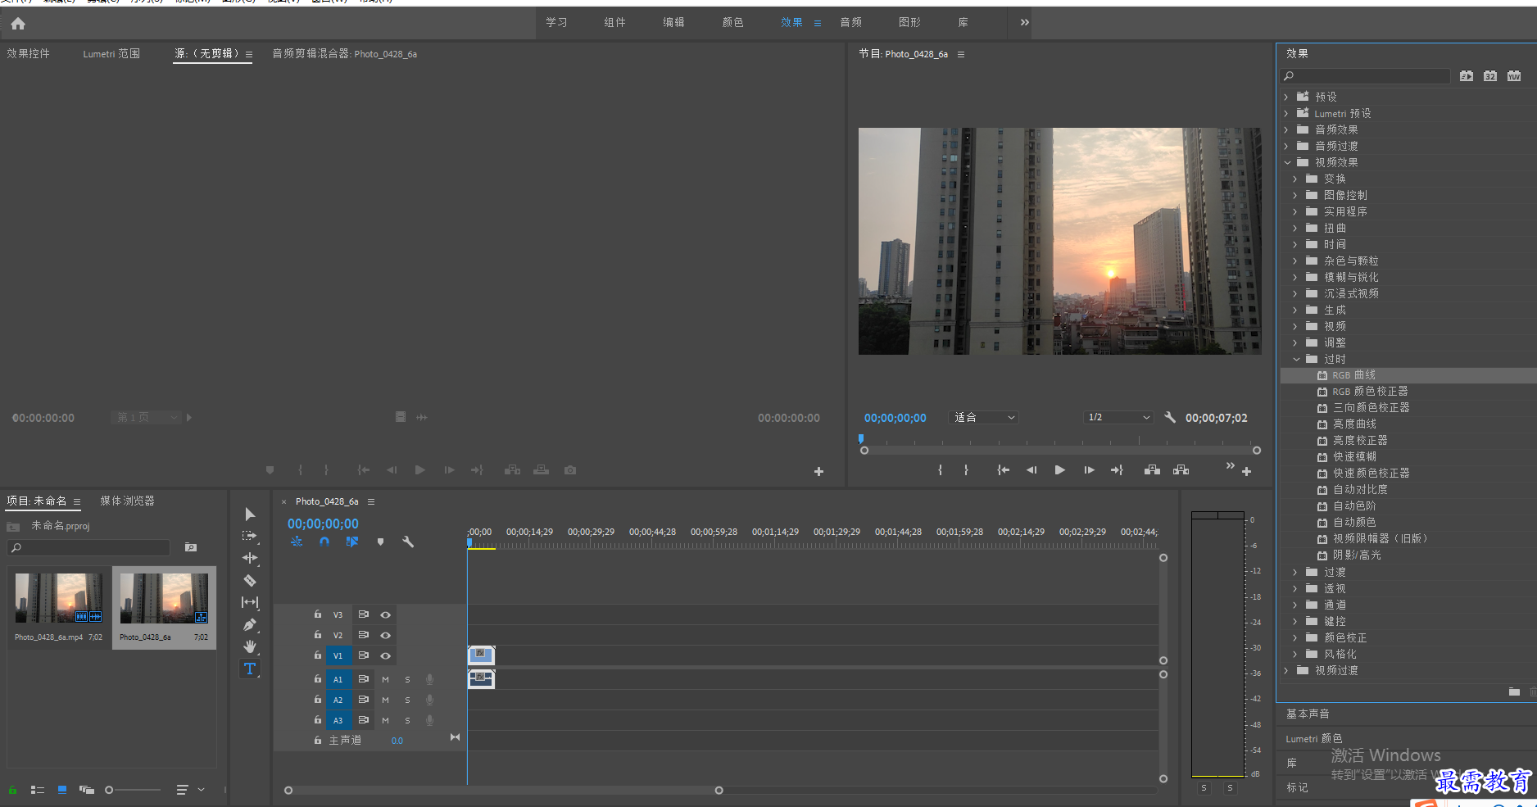The height and width of the screenshot is (807, 1537).
Task: Filter effects by accelerated effects icon
Action: click(x=1467, y=76)
